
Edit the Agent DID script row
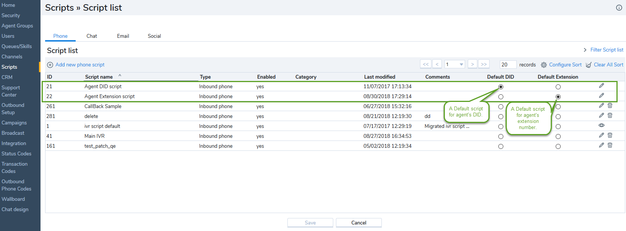(x=602, y=86)
